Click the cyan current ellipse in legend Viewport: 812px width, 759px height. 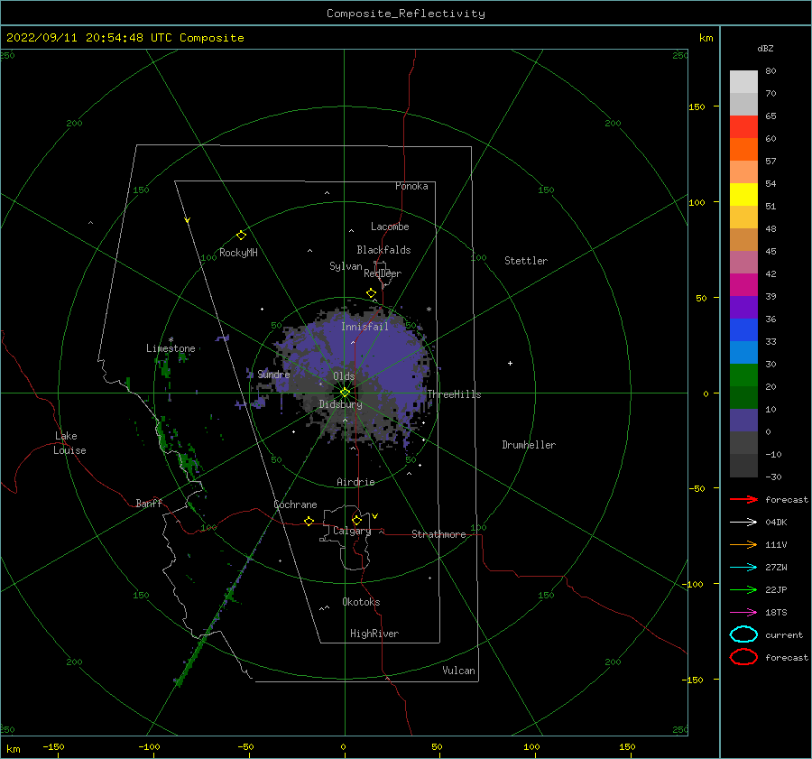click(743, 634)
